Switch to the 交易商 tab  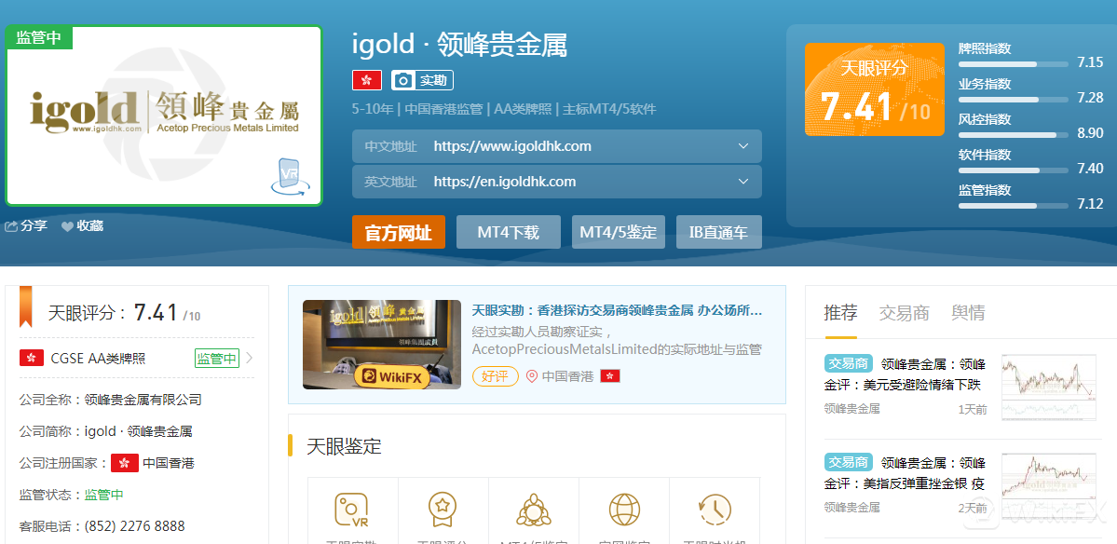[904, 313]
